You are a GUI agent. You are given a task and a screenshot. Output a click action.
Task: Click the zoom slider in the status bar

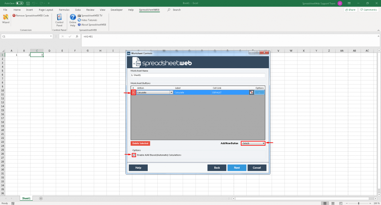(358, 203)
